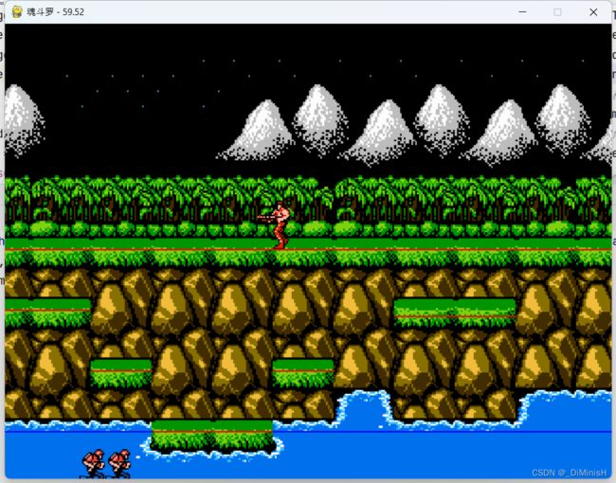Click the right enemy soldier in water
The image size is (616, 483).
coord(119,464)
